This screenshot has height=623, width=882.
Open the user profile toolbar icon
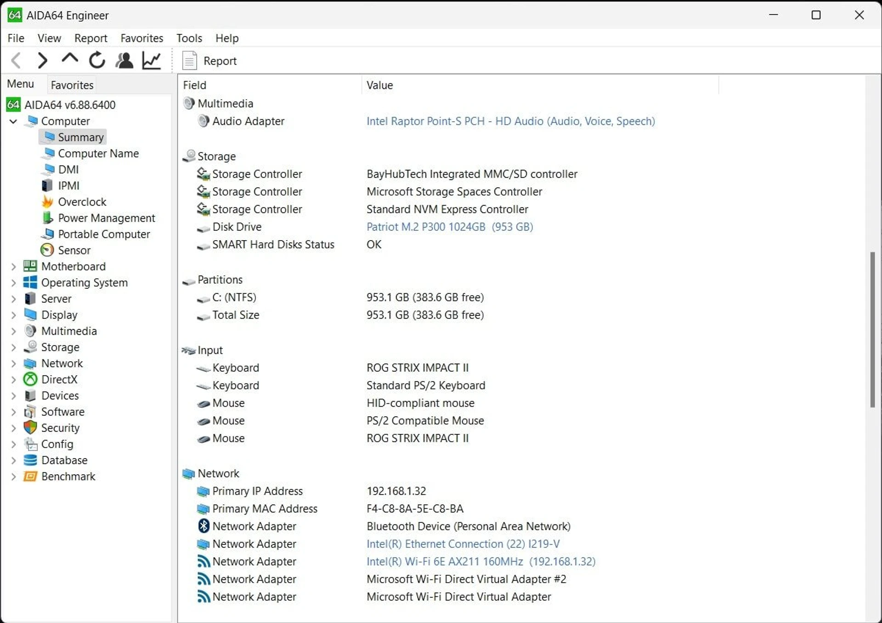point(124,60)
